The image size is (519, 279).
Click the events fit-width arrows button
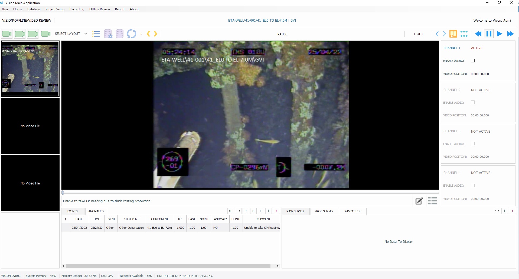pyautogui.click(x=238, y=211)
